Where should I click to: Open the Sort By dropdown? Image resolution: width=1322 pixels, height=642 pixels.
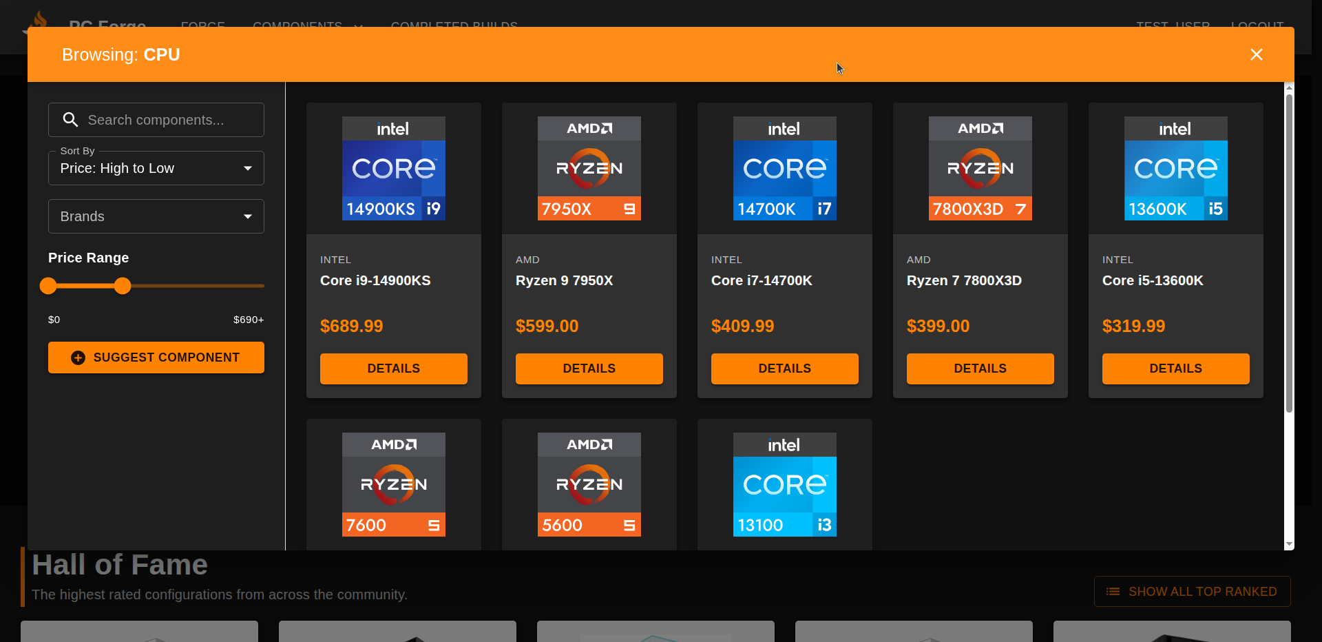click(x=156, y=168)
